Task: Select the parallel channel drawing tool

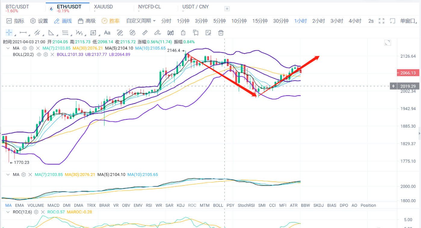Action: (37, 33)
